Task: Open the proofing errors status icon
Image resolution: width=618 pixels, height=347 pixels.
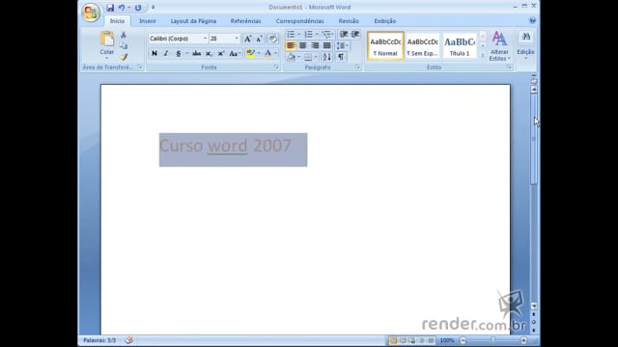Action: coord(128,340)
